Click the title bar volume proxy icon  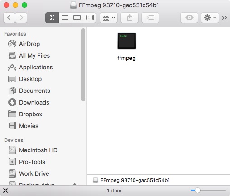(x=73, y=5)
